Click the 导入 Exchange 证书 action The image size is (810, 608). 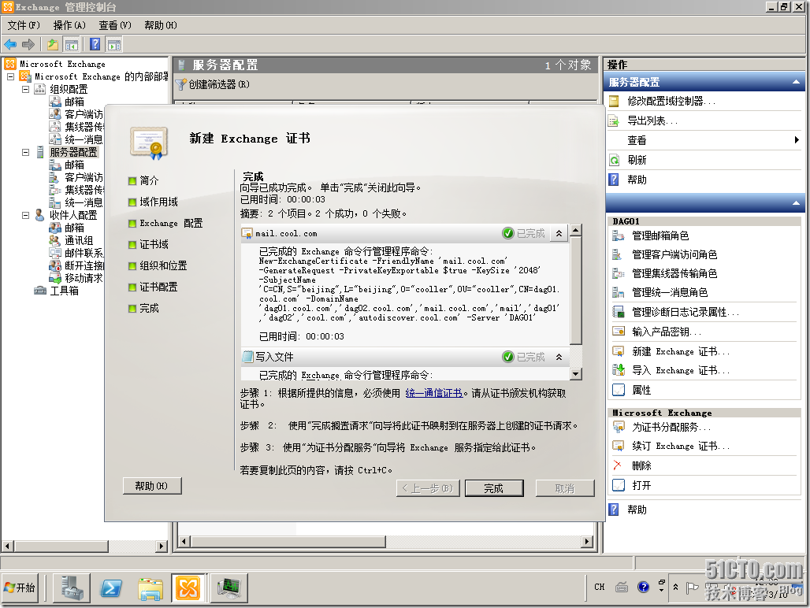680,370
